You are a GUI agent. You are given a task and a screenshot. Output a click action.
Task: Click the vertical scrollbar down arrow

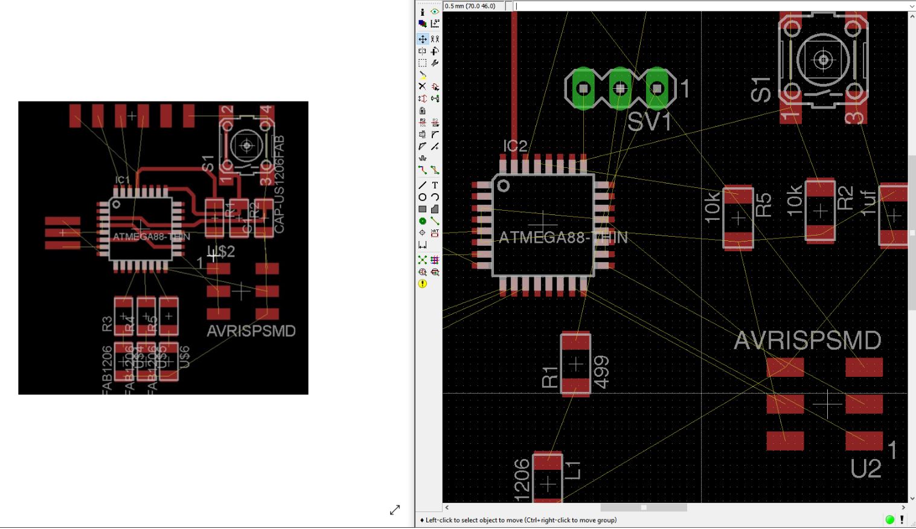pyautogui.click(x=912, y=499)
